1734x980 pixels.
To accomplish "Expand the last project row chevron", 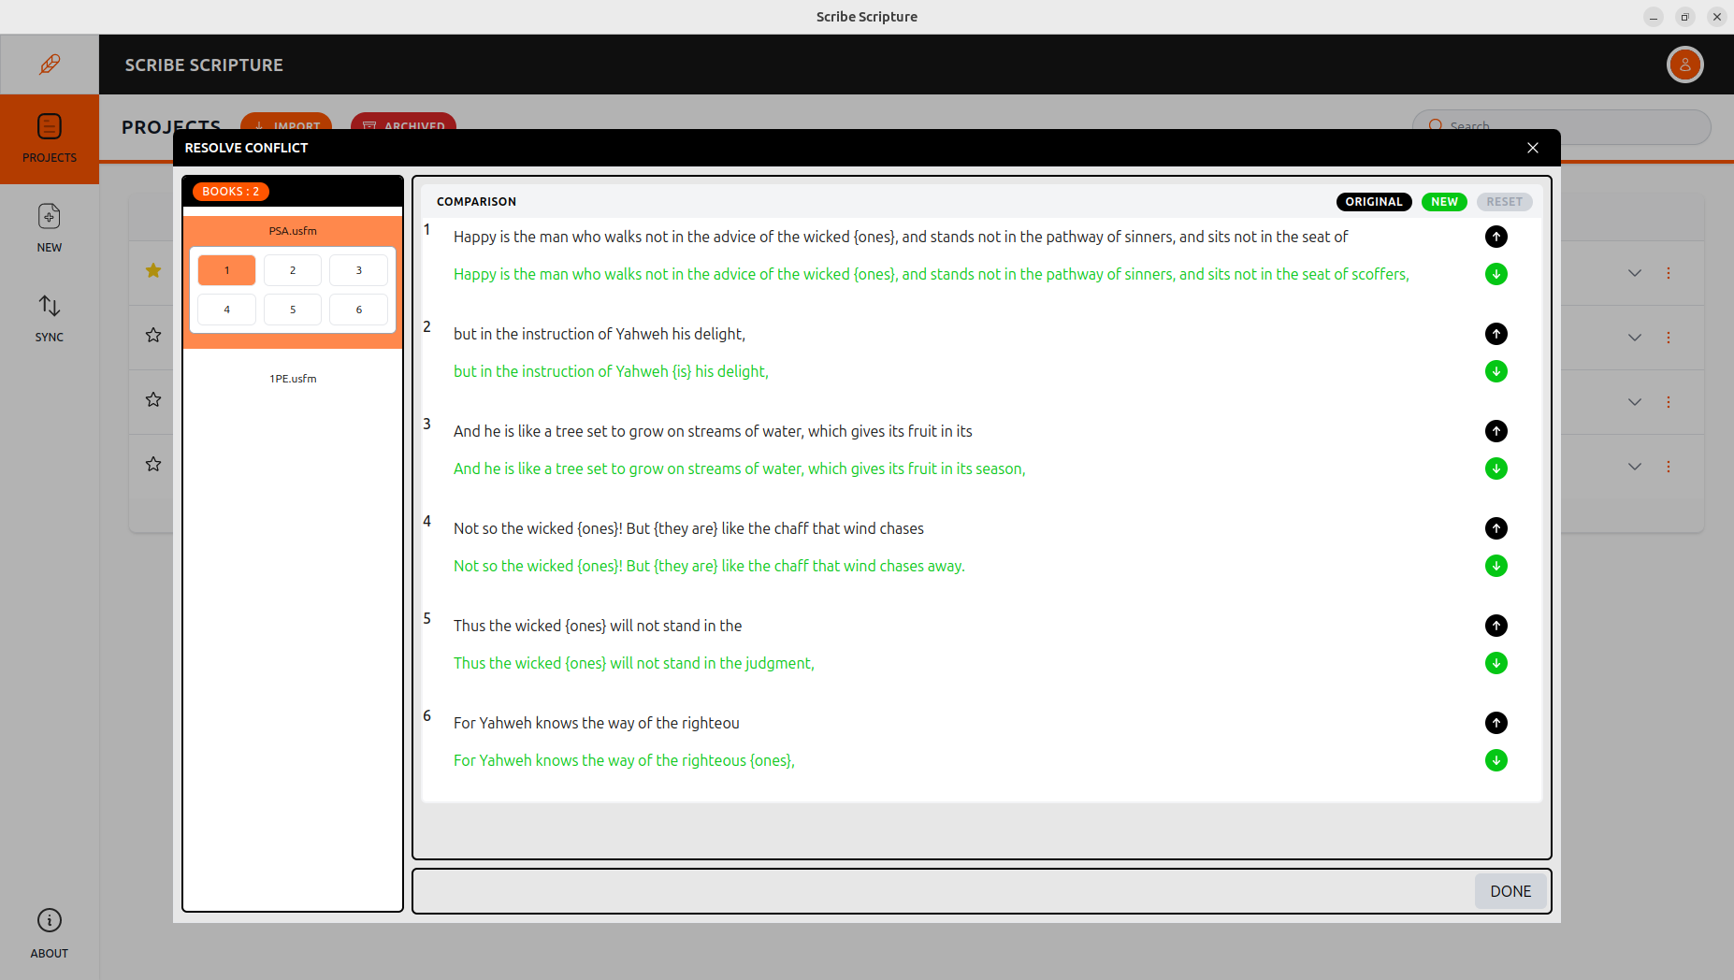I will [x=1634, y=467].
